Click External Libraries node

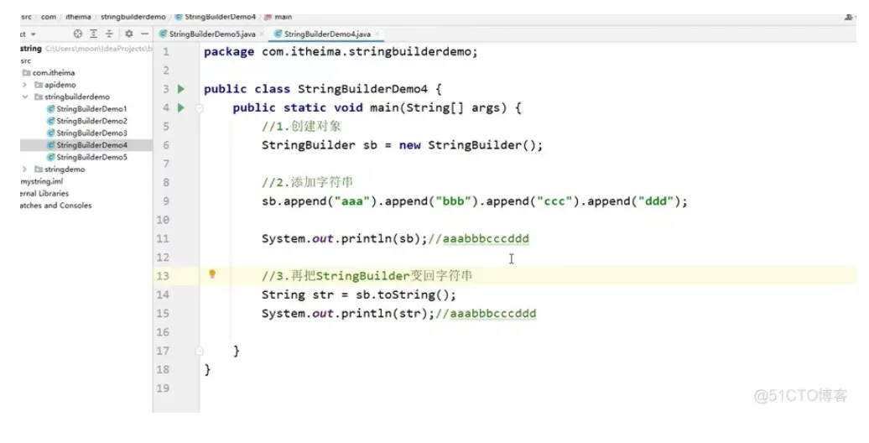44,194
